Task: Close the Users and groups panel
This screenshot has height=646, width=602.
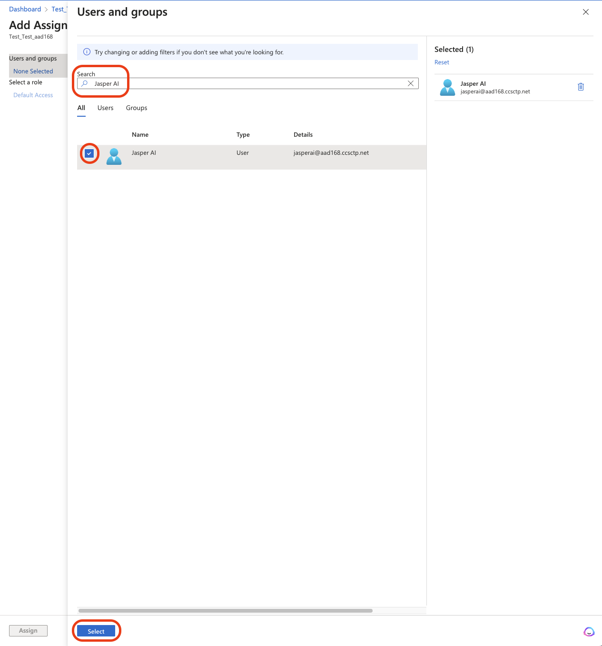Action: coord(586,12)
